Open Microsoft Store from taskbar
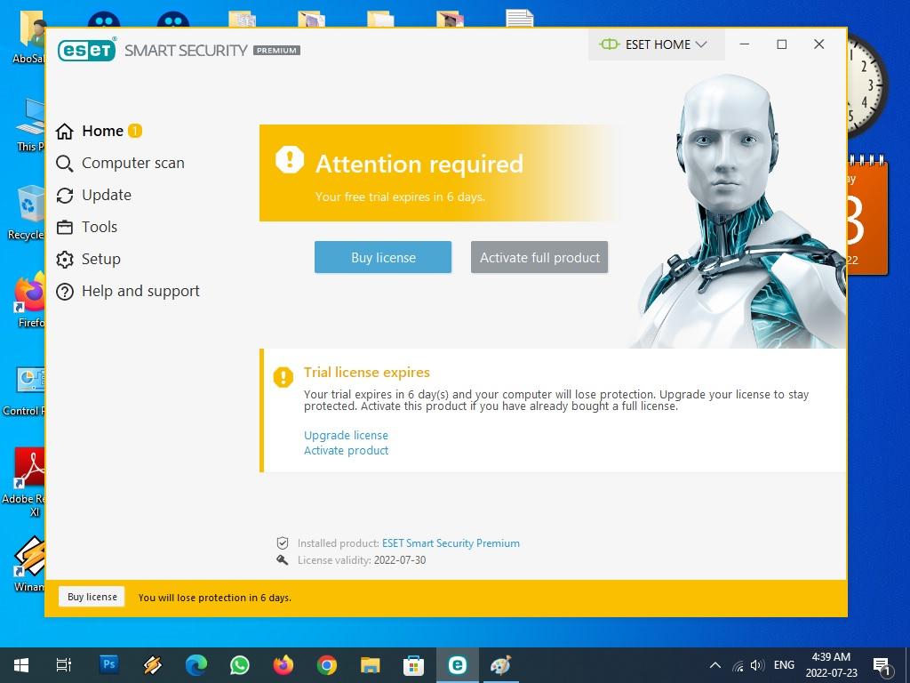 pyautogui.click(x=414, y=665)
